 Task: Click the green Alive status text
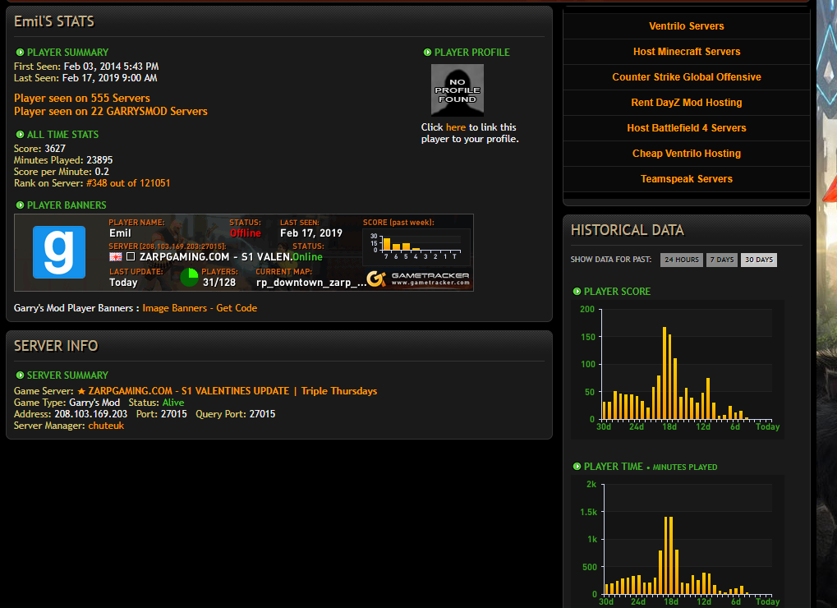pyautogui.click(x=173, y=403)
